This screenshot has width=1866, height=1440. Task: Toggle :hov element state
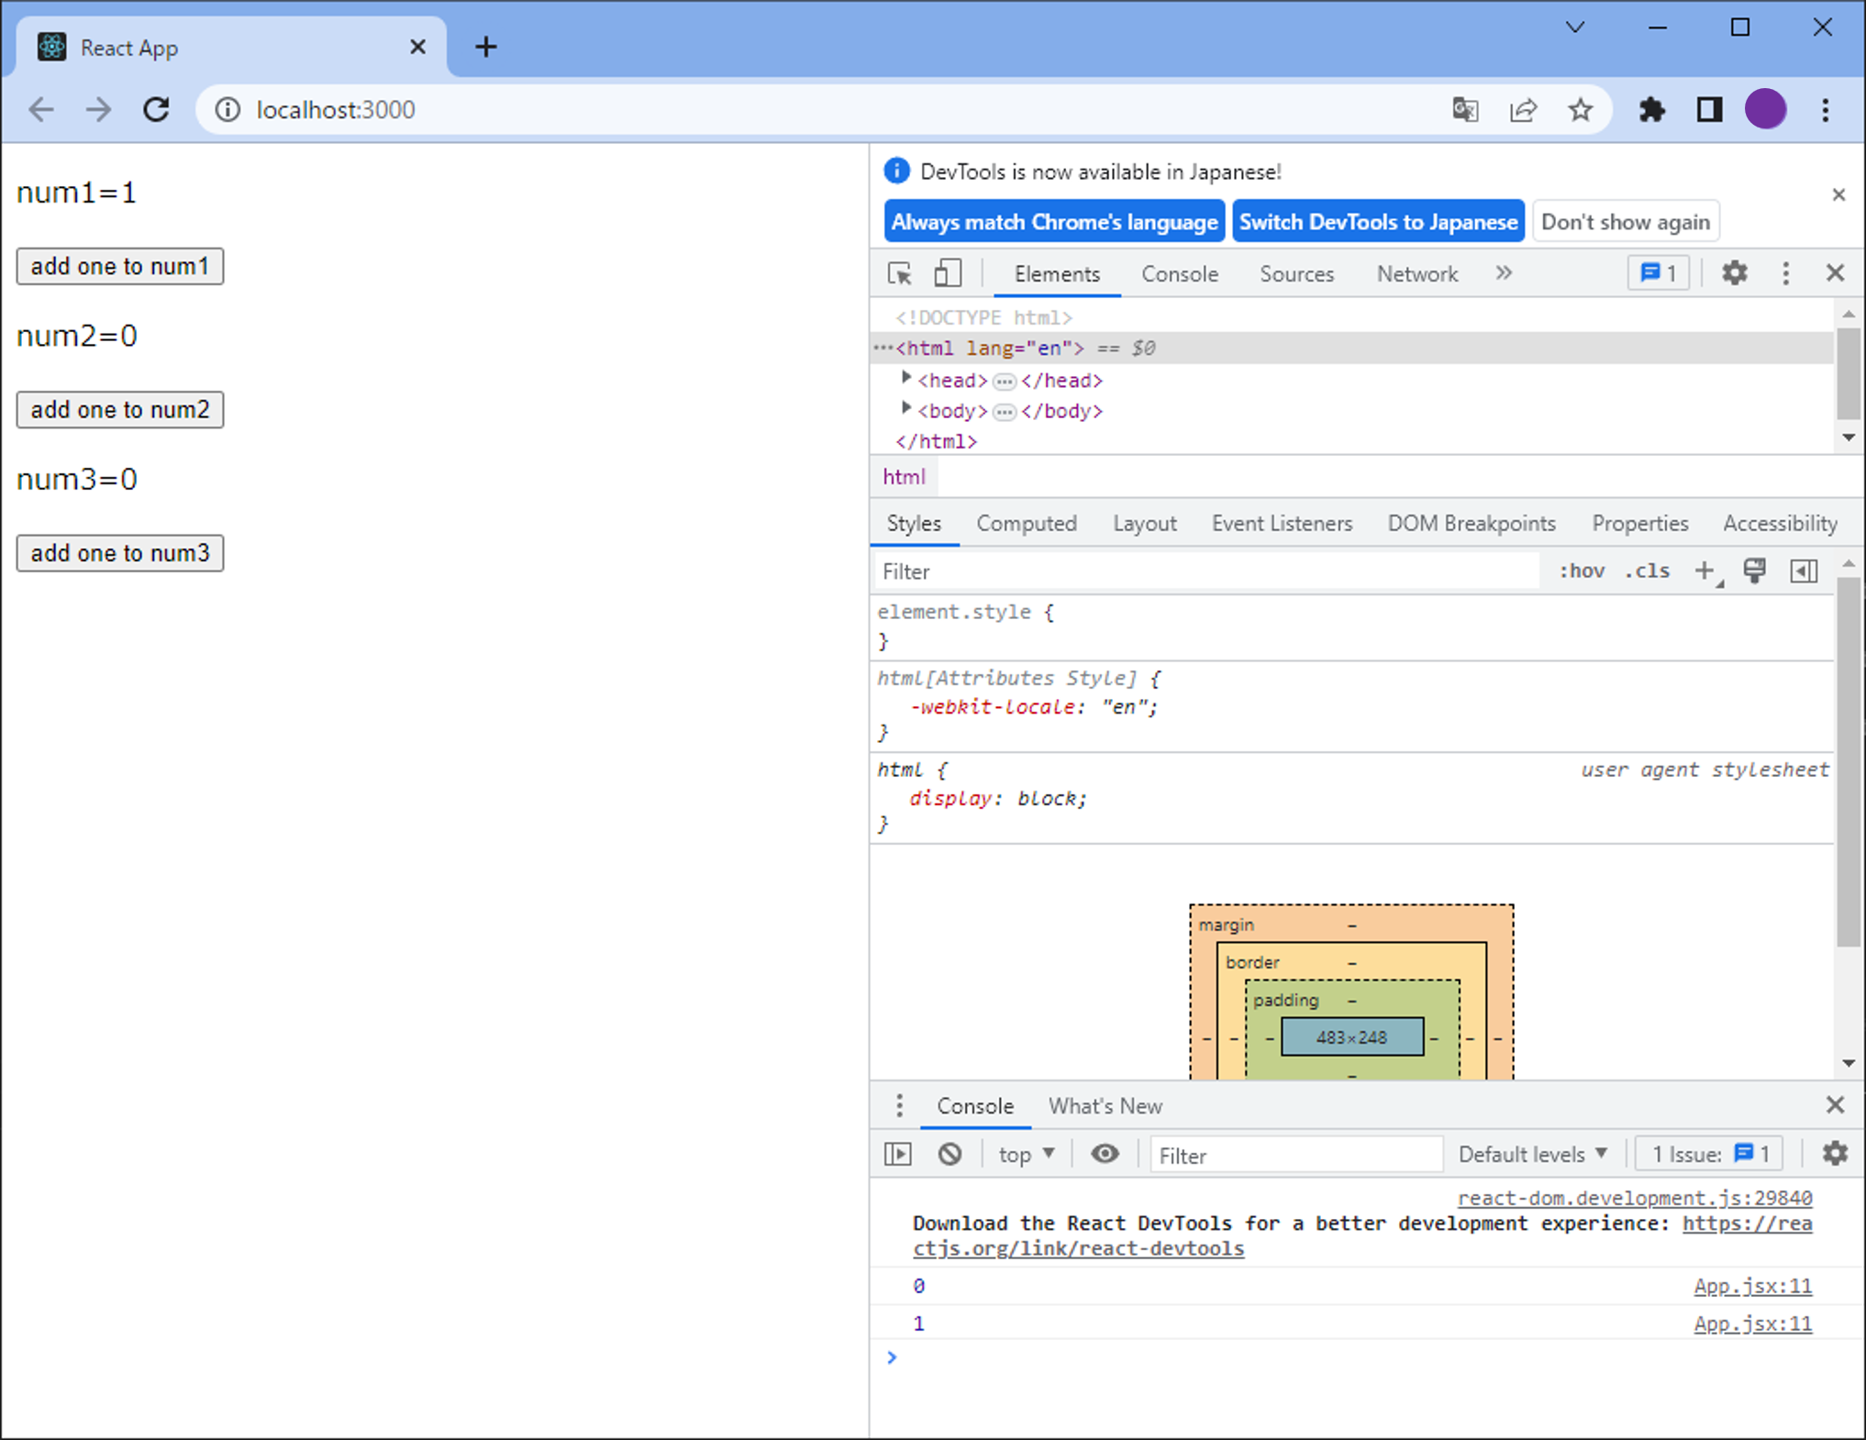pyautogui.click(x=1582, y=570)
